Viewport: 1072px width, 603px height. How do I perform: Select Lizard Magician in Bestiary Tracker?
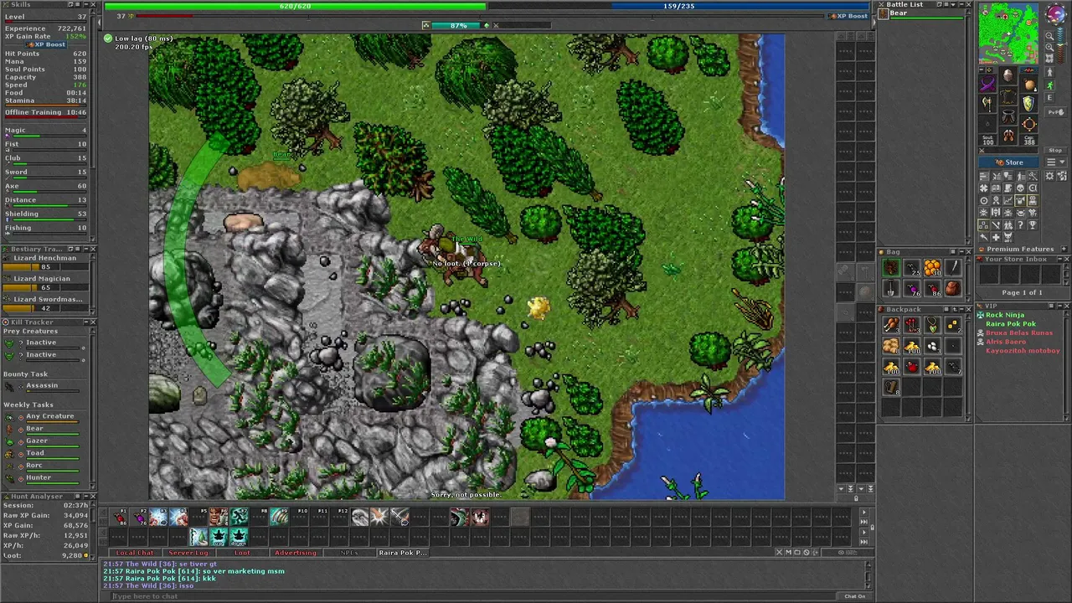(x=46, y=282)
